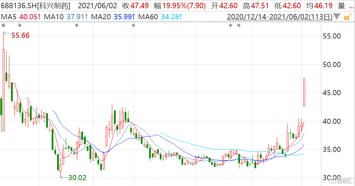355x186 pixels.
Task: Click the closing price 47.49
Action: [x=139, y=6]
